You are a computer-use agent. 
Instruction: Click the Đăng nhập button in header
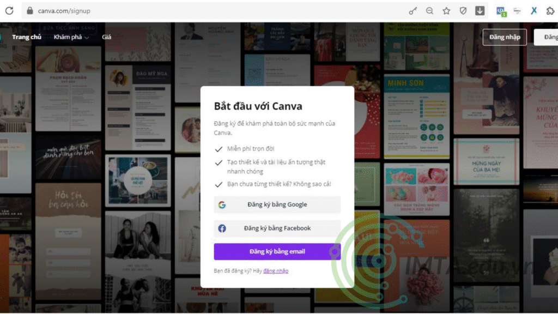click(x=505, y=37)
